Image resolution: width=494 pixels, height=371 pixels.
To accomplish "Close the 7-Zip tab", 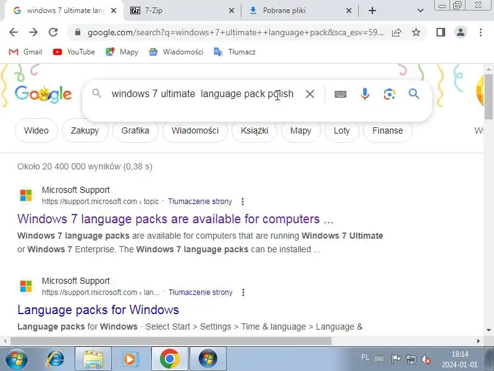I will point(231,11).
